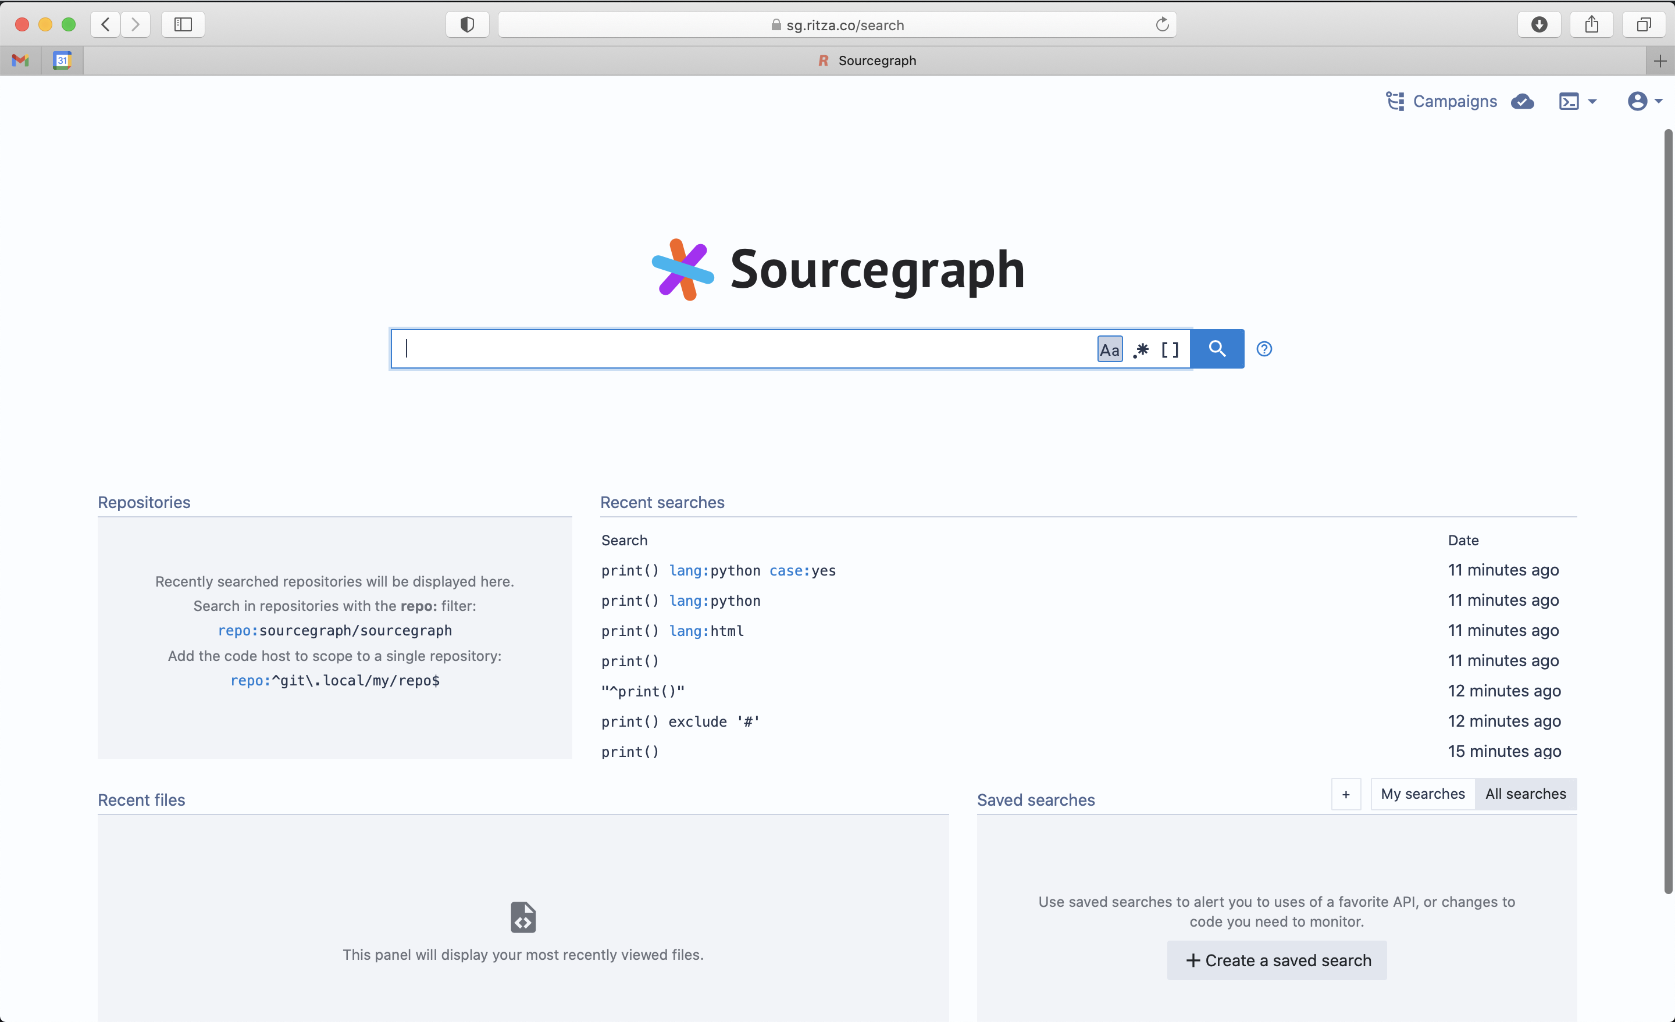Click the Recent files file icon
This screenshot has height=1022, width=1675.
pos(523,917)
